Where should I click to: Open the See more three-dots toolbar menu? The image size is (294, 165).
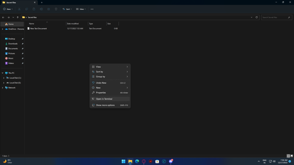click(92, 9)
